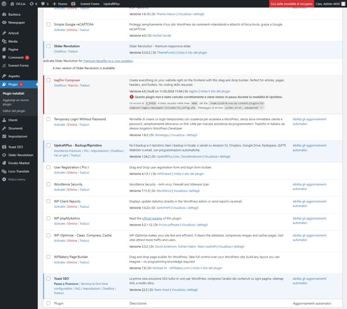Viewport: 347px width, 309px height.
Task: Click Riavvia under tagDiv Composer
Action: coord(73,86)
